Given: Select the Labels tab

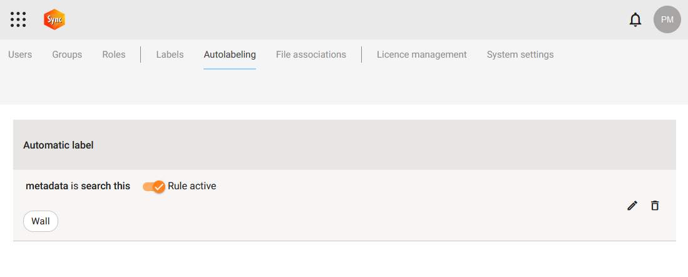Looking at the screenshot, I should point(170,55).
